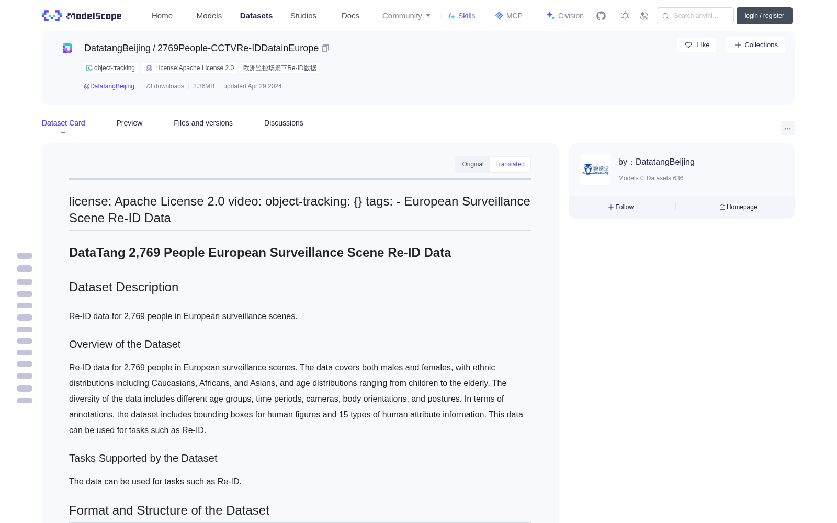The width and height of the screenshot is (837, 523).
Task: Click the dataset avatar icon beside title
Action: 67,48
